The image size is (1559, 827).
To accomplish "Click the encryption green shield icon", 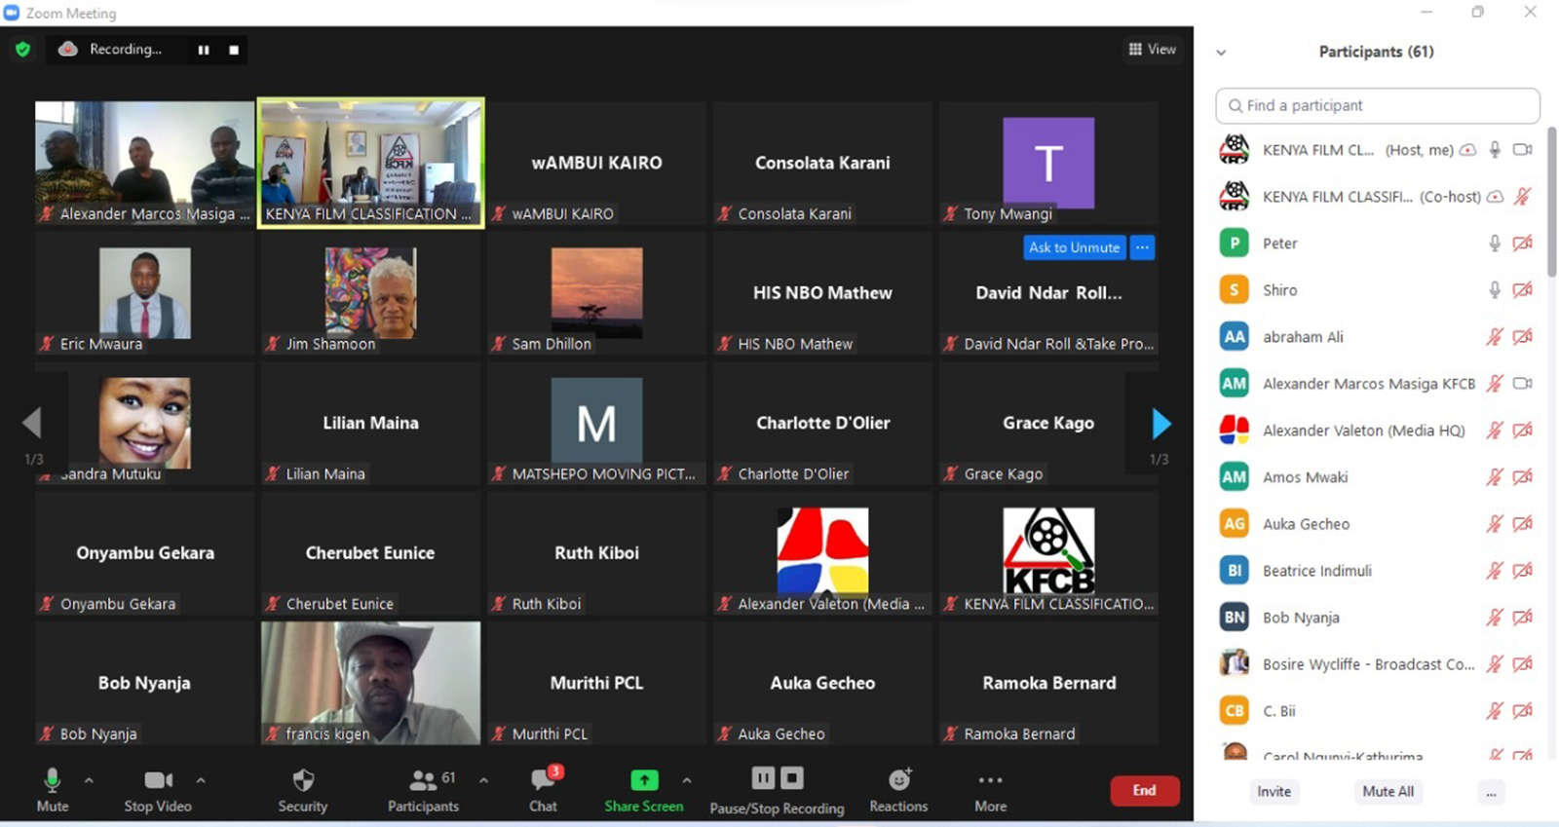I will (22, 50).
